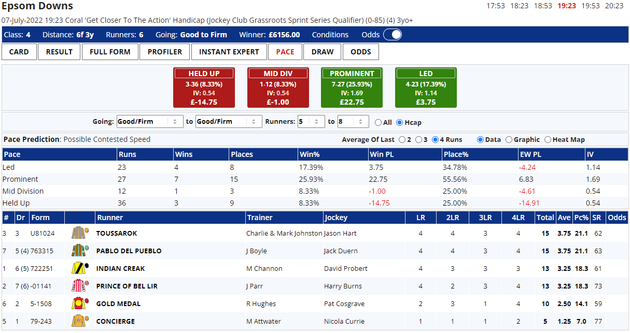Choose the Graphic display radio button
Viewport: 630px width, 333px height.
pos(509,140)
